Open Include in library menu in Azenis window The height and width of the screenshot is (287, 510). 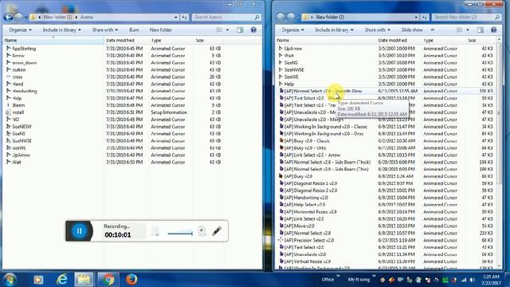coord(62,30)
